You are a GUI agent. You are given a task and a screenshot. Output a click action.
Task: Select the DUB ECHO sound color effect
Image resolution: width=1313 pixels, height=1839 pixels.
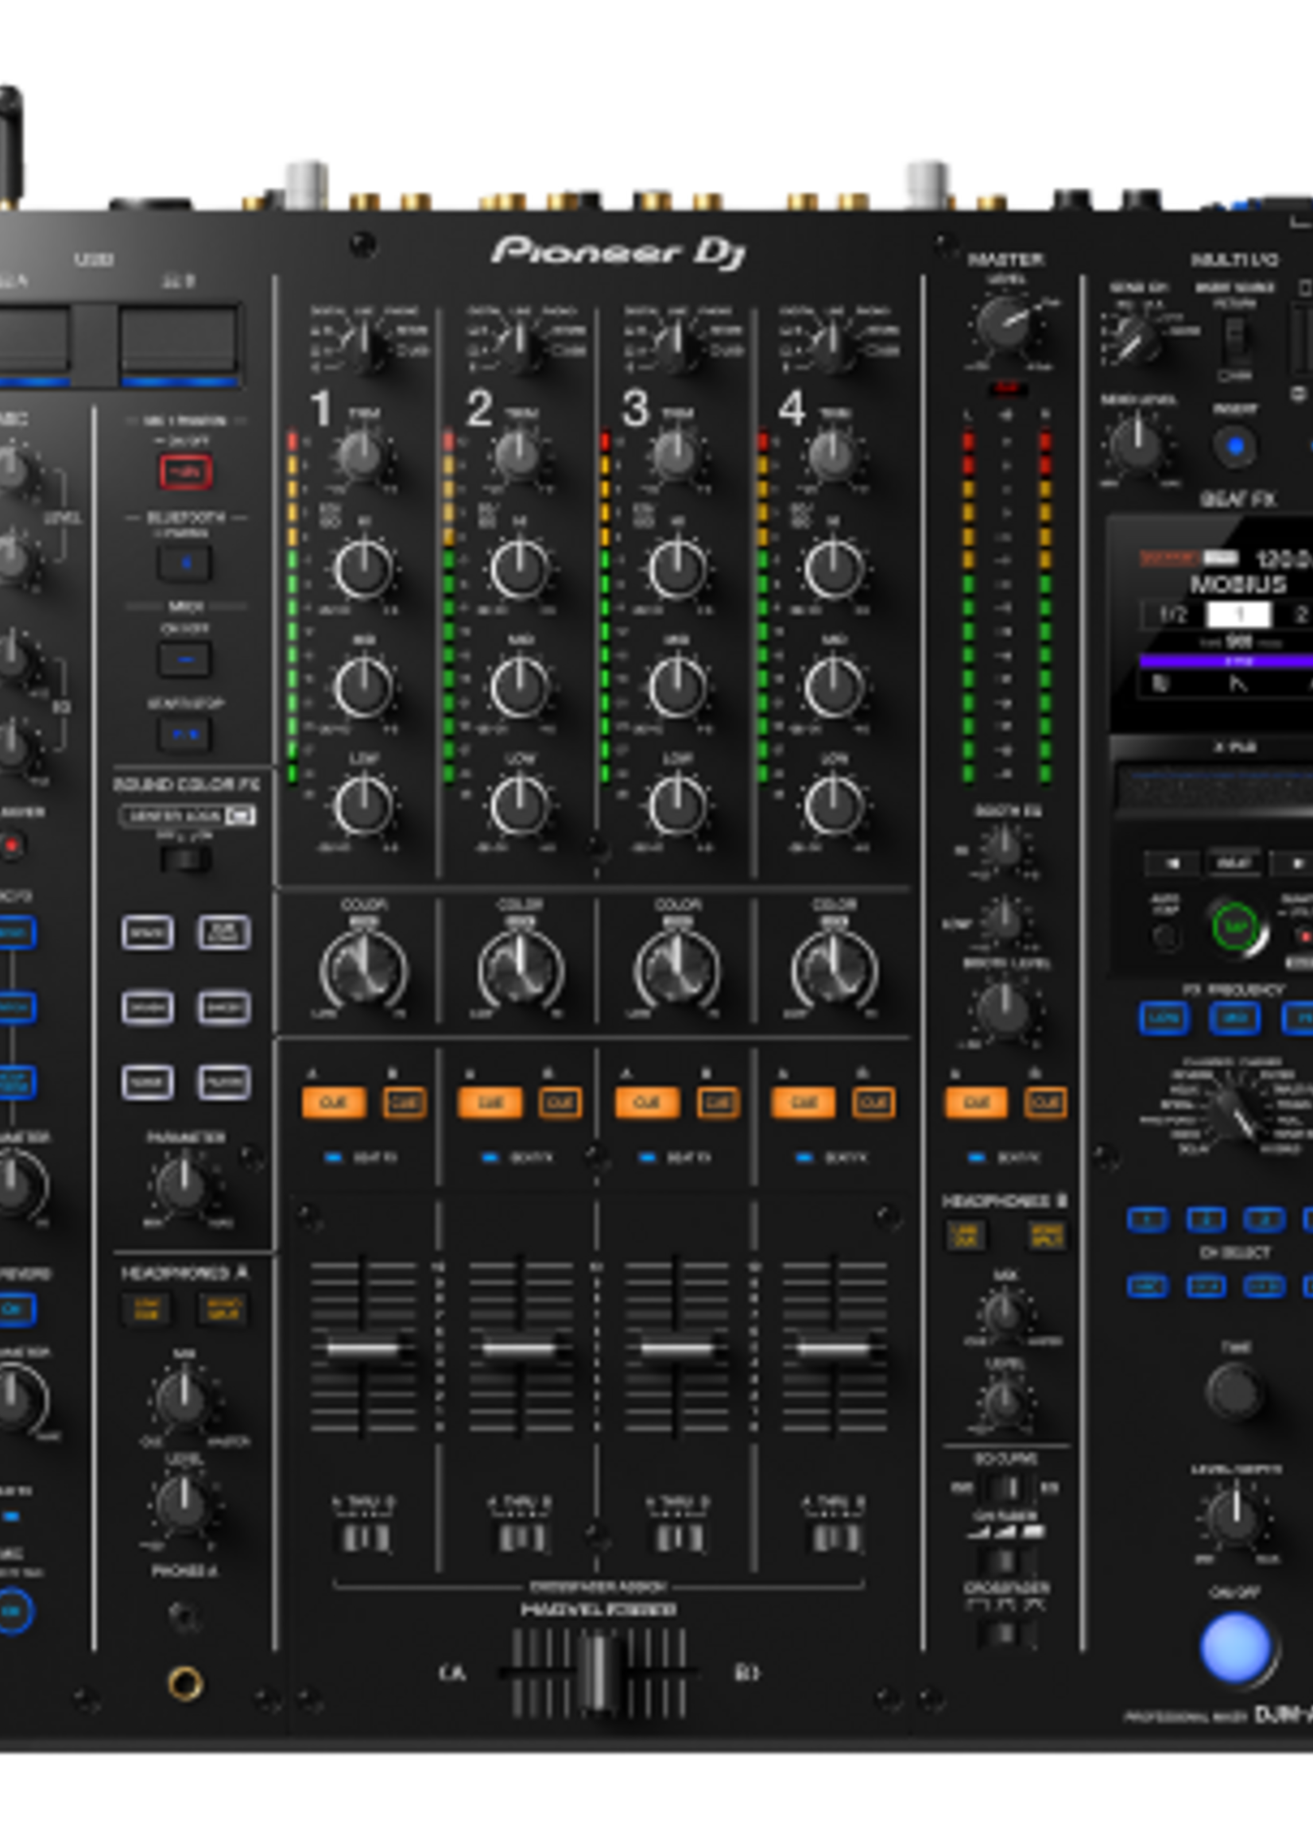tap(224, 933)
